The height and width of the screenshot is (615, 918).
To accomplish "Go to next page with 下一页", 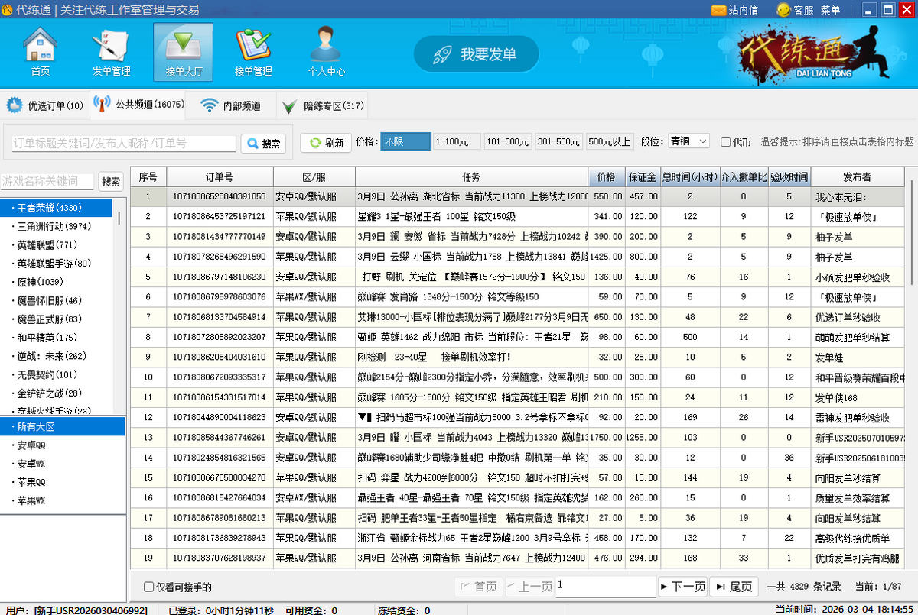I will tap(682, 587).
